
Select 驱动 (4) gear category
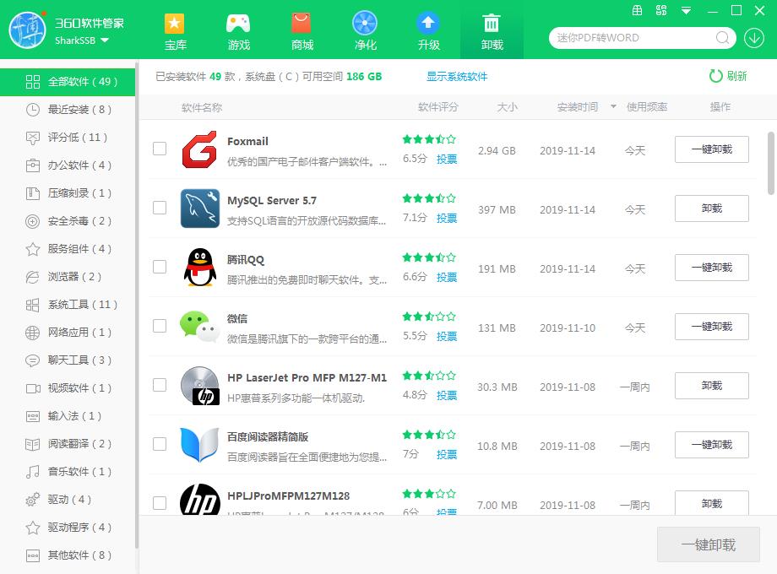coord(68,499)
